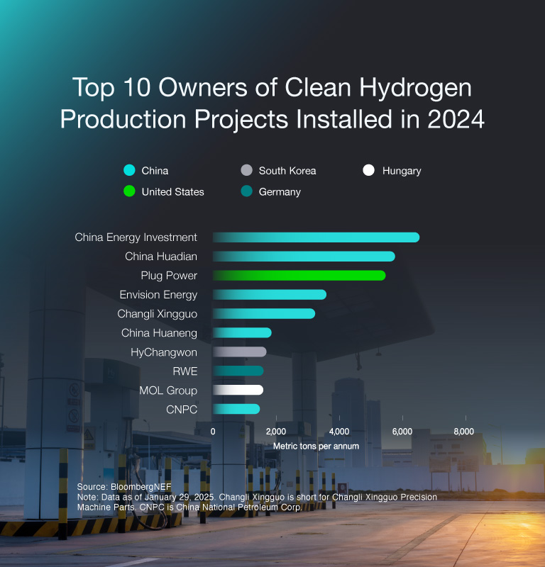Click the 'Hungary' legend text
Screen dimensions: 545x567
402,171
